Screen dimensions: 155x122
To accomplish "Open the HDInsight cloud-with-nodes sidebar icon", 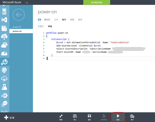I will [4, 37].
